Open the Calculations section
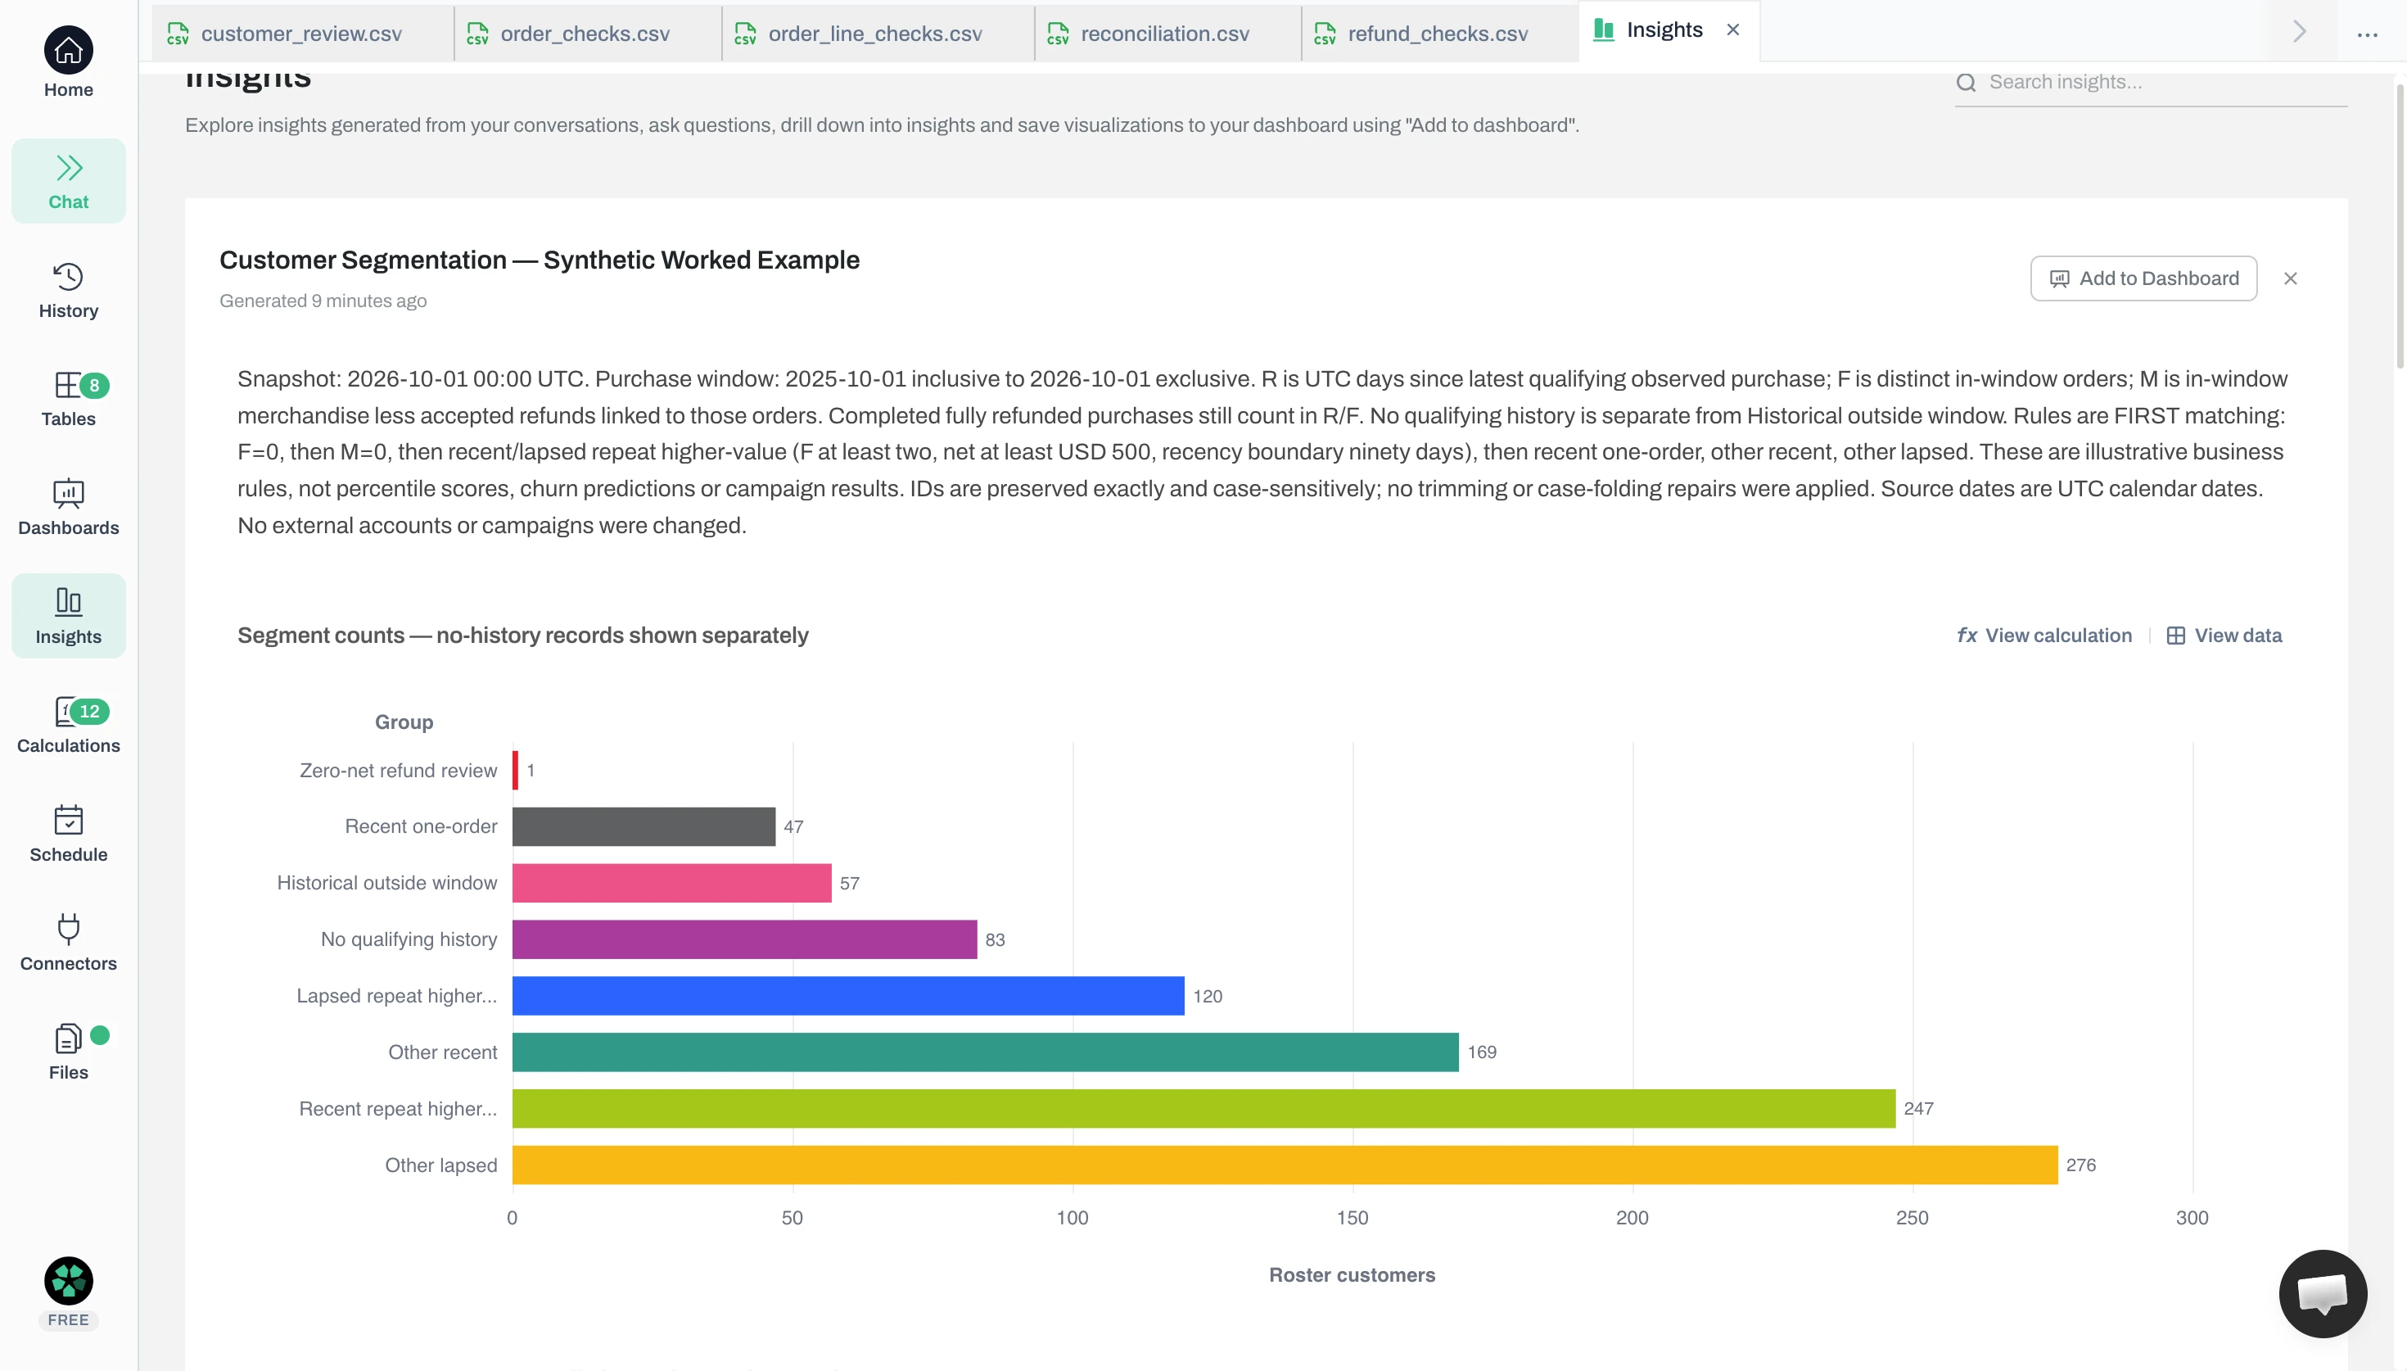 tap(68, 726)
